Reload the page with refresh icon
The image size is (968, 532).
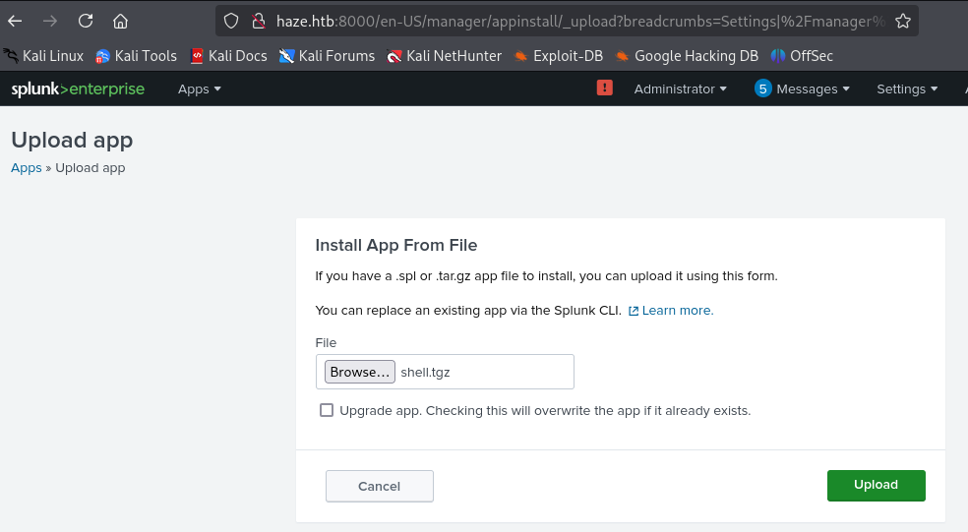(x=86, y=21)
